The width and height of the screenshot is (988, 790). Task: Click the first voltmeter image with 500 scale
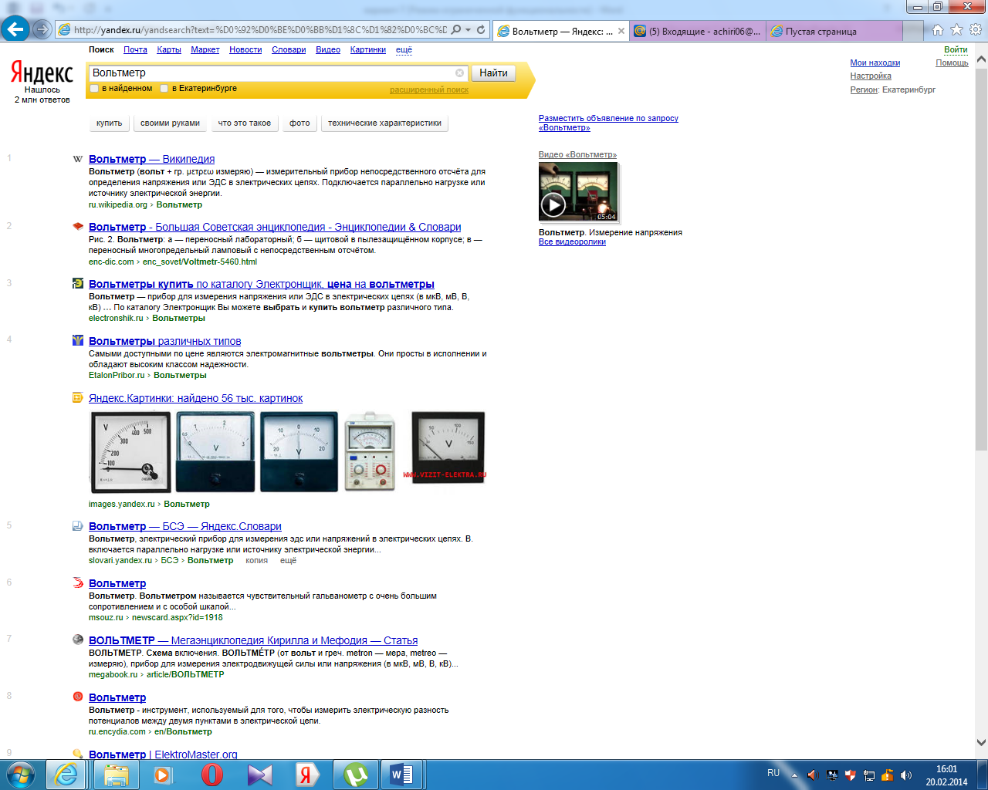tap(130, 452)
